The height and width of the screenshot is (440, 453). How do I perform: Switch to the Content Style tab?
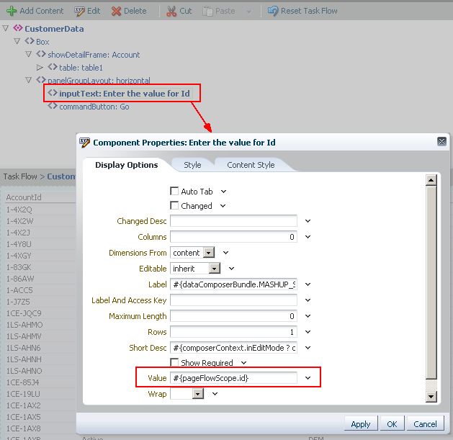[x=251, y=165]
